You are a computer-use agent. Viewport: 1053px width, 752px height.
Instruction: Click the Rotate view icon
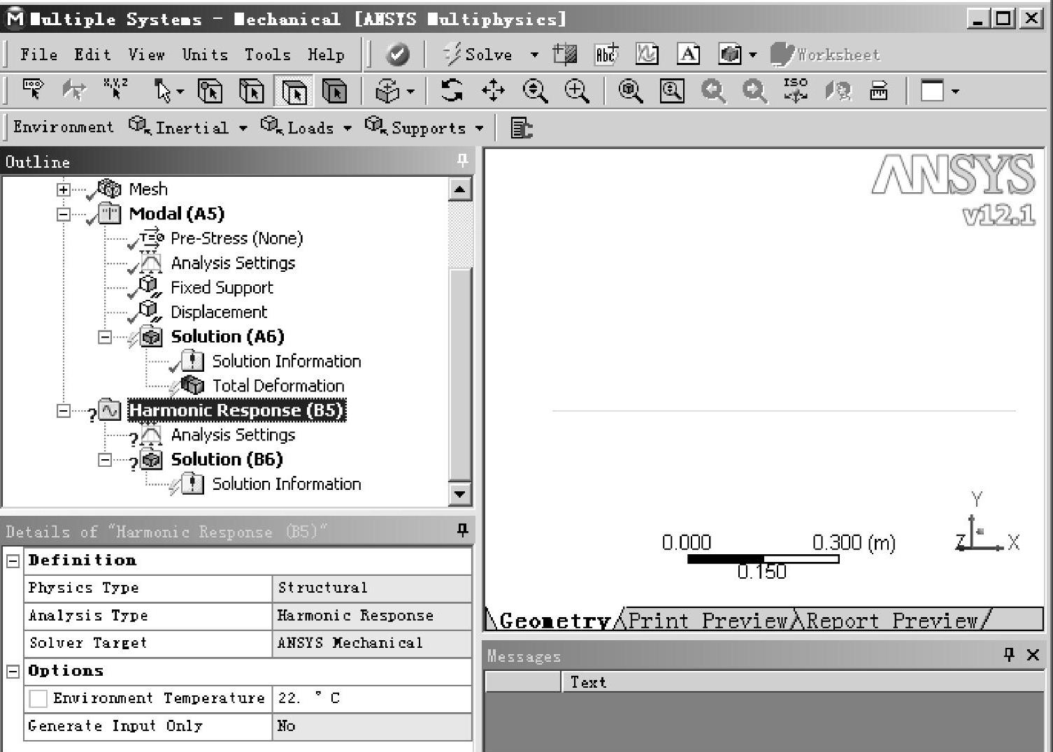(x=452, y=90)
